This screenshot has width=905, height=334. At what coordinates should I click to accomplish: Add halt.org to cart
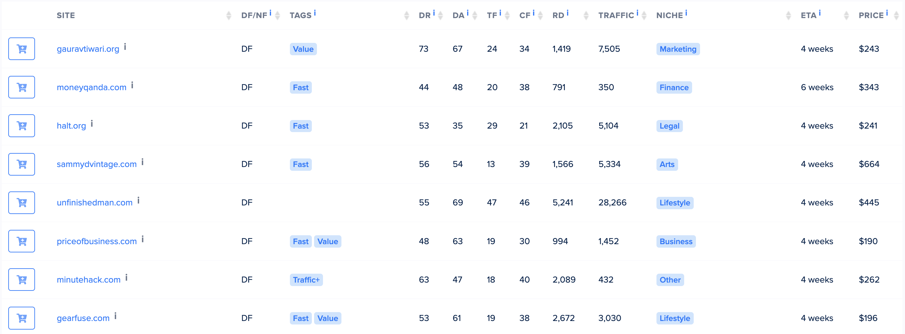(21, 125)
